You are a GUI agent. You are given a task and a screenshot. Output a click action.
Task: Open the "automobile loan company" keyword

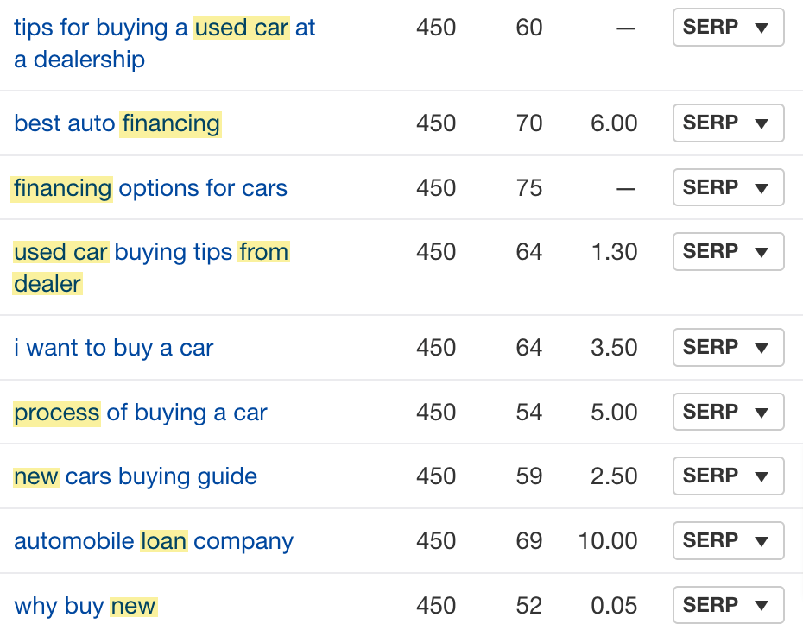tap(152, 540)
